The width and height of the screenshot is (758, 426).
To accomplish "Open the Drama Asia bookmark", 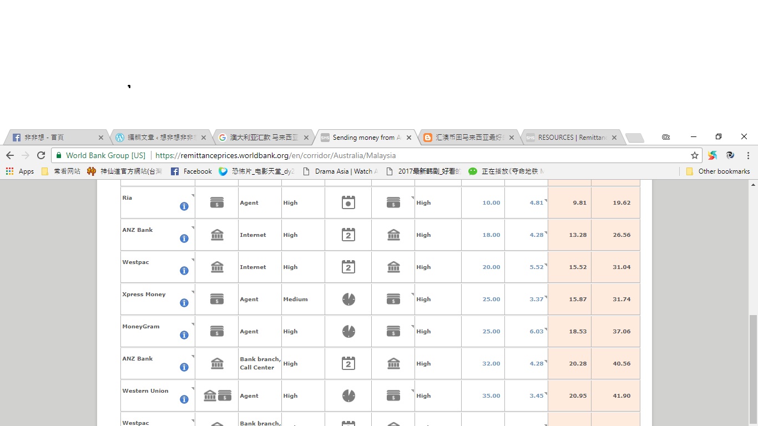I will (340, 171).
